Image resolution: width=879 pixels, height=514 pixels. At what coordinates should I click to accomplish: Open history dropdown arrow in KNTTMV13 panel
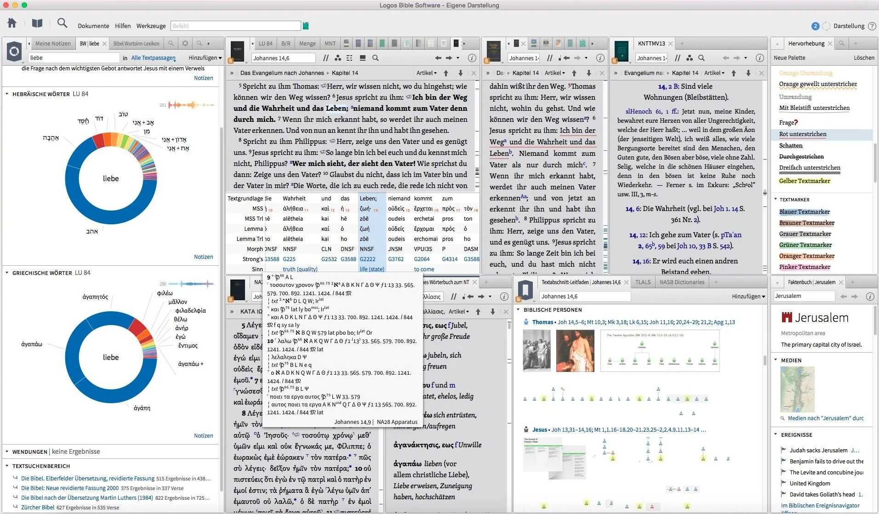click(x=746, y=58)
